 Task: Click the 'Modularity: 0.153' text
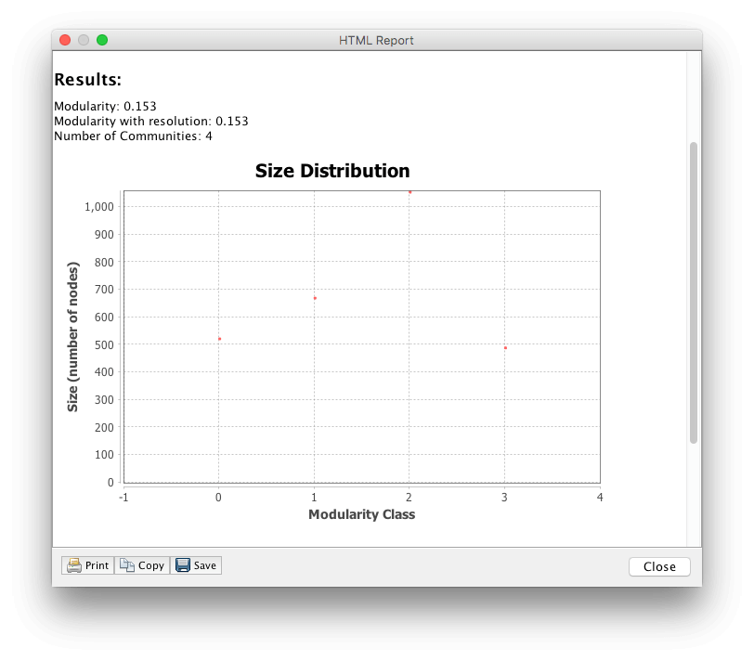coord(105,106)
